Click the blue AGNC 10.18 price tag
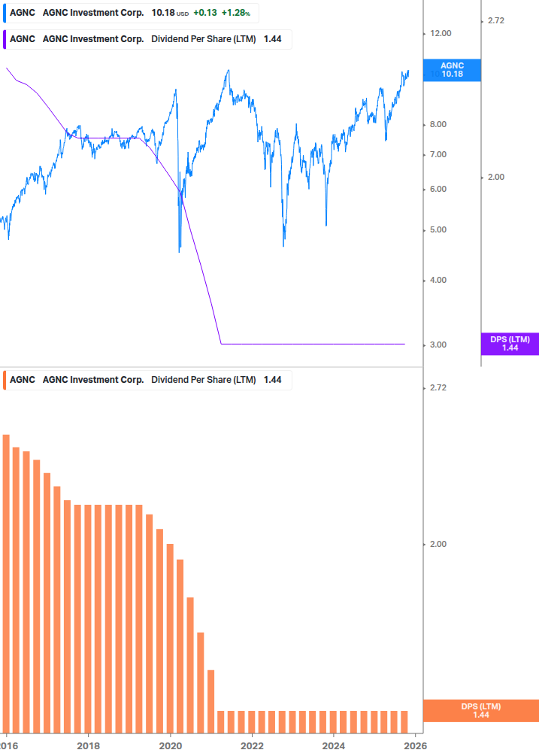The height and width of the screenshot is (756, 539). point(452,70)
